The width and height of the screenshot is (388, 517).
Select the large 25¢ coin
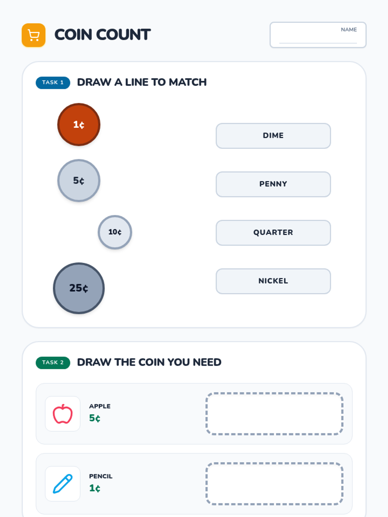[x=79, y=288]
